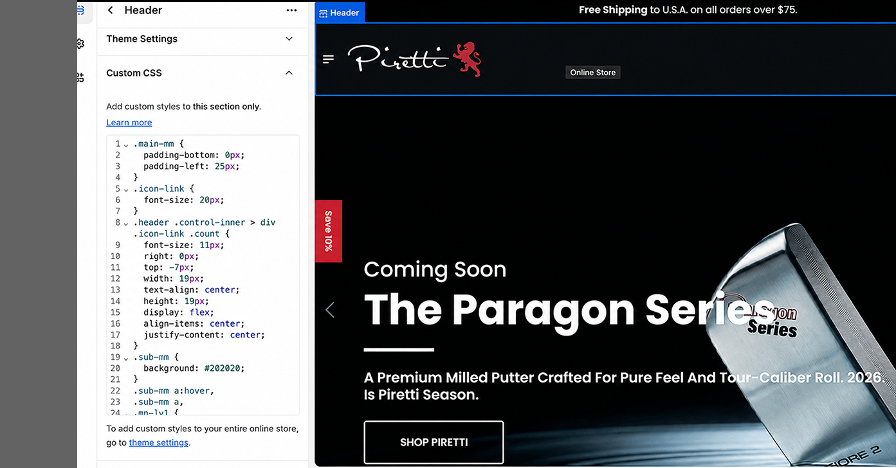This screenshot has height=468, width=896.
Task: Click the 'background: #202020;' code line
Action: [x=194, y=368]
